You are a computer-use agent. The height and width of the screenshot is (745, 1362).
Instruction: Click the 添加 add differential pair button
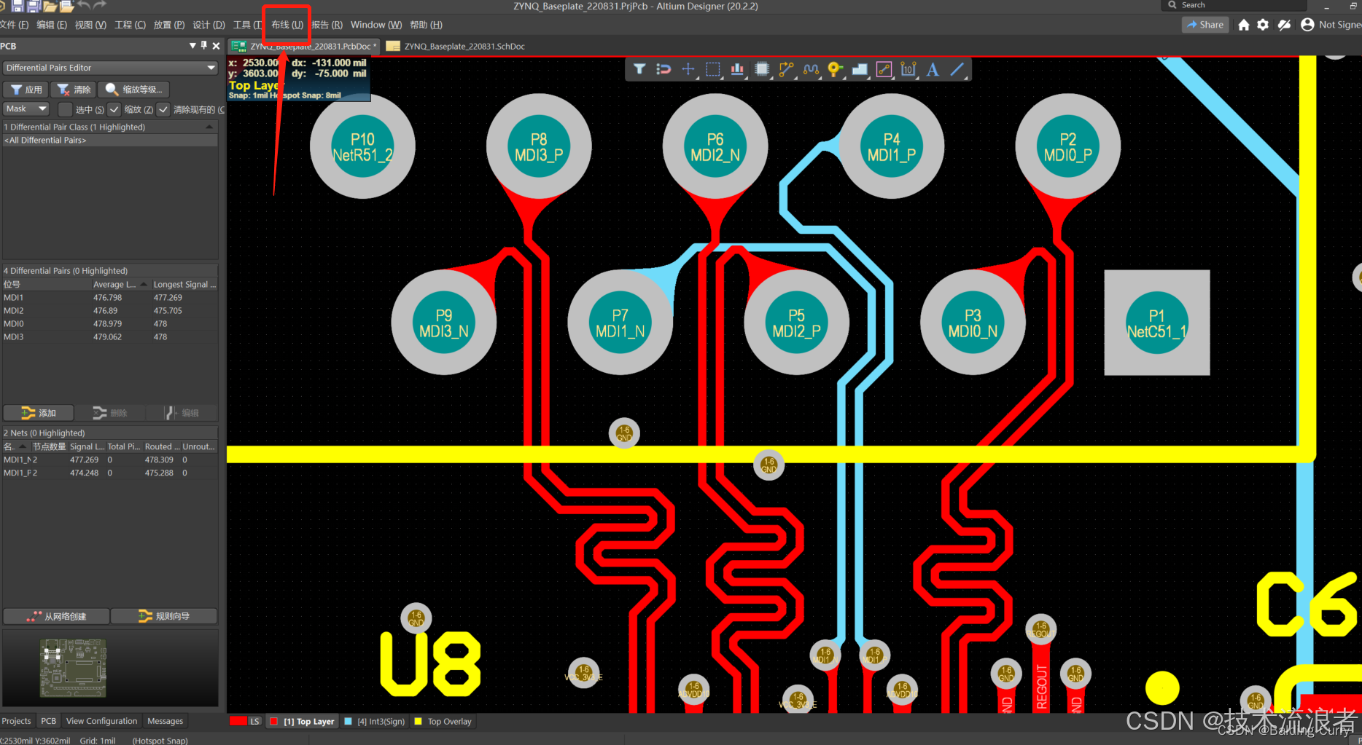pyautogui.click(x=39, y=413)
